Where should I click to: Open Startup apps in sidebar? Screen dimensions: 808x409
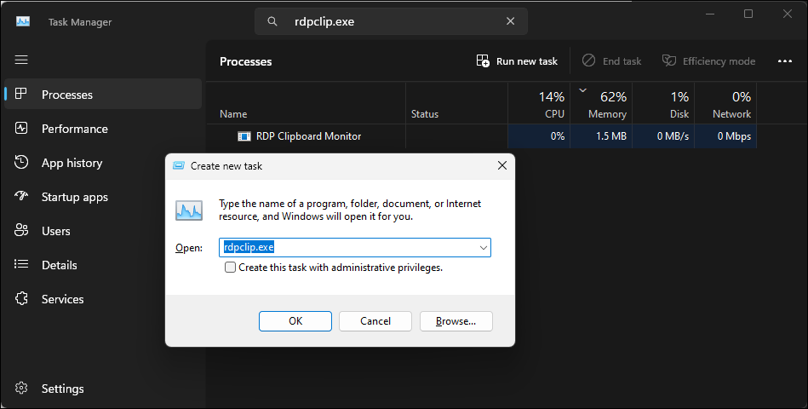74,197
